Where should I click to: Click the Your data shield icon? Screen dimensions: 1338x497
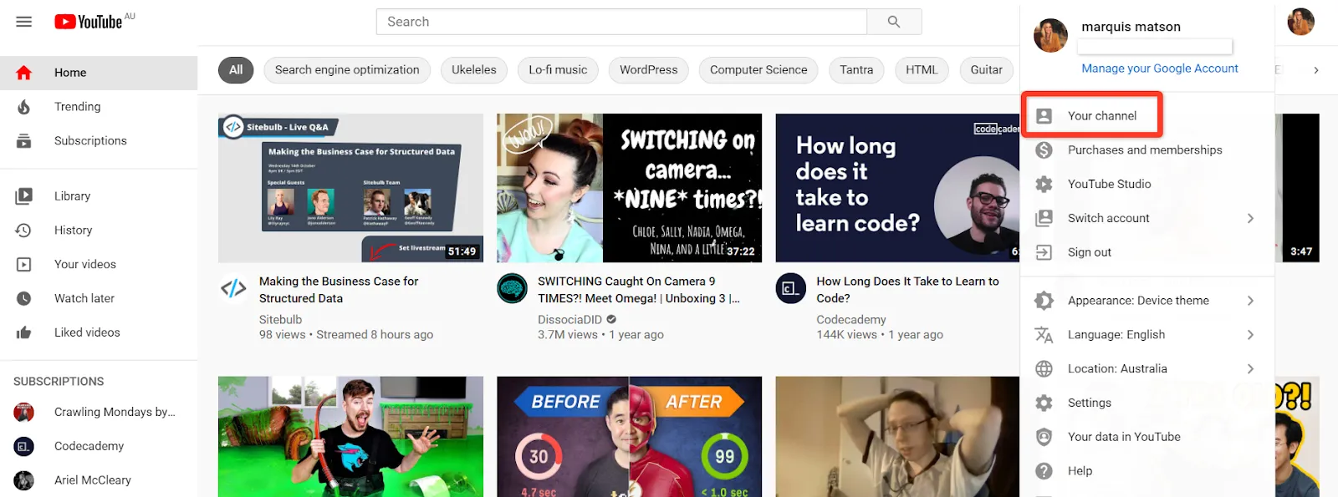point(1044,437)
